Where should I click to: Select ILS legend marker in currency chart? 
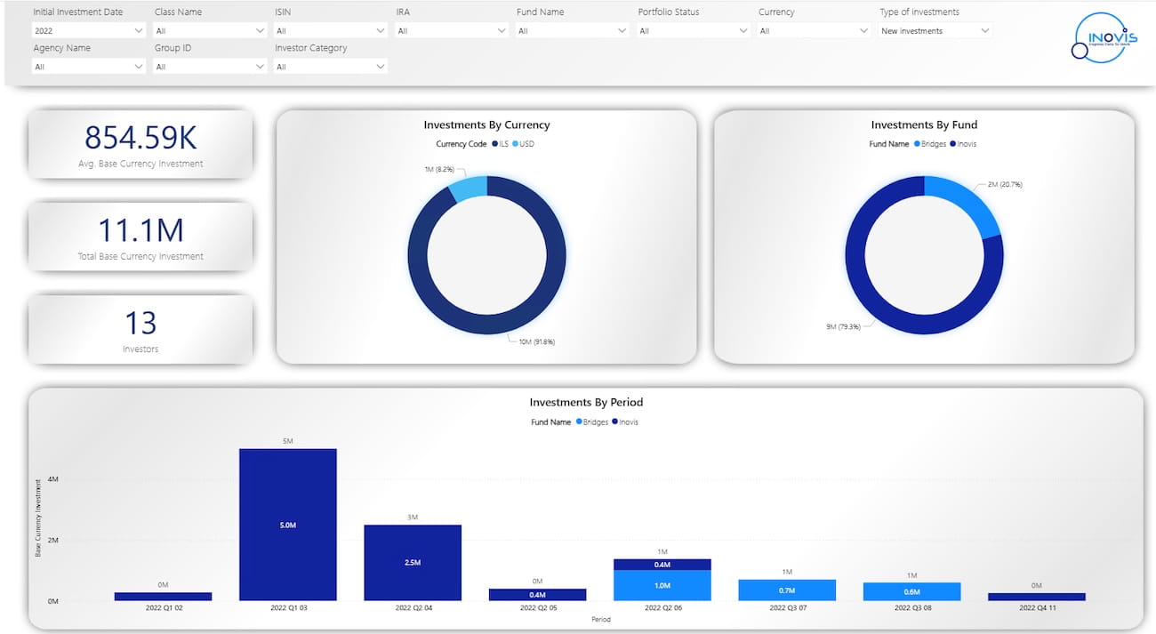click(x=495, y=144)
